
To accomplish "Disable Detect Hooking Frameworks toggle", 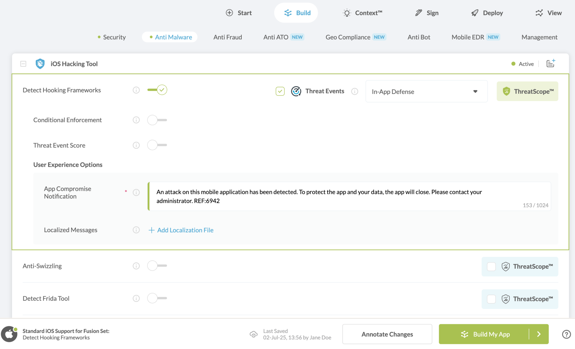I will 157,90.
